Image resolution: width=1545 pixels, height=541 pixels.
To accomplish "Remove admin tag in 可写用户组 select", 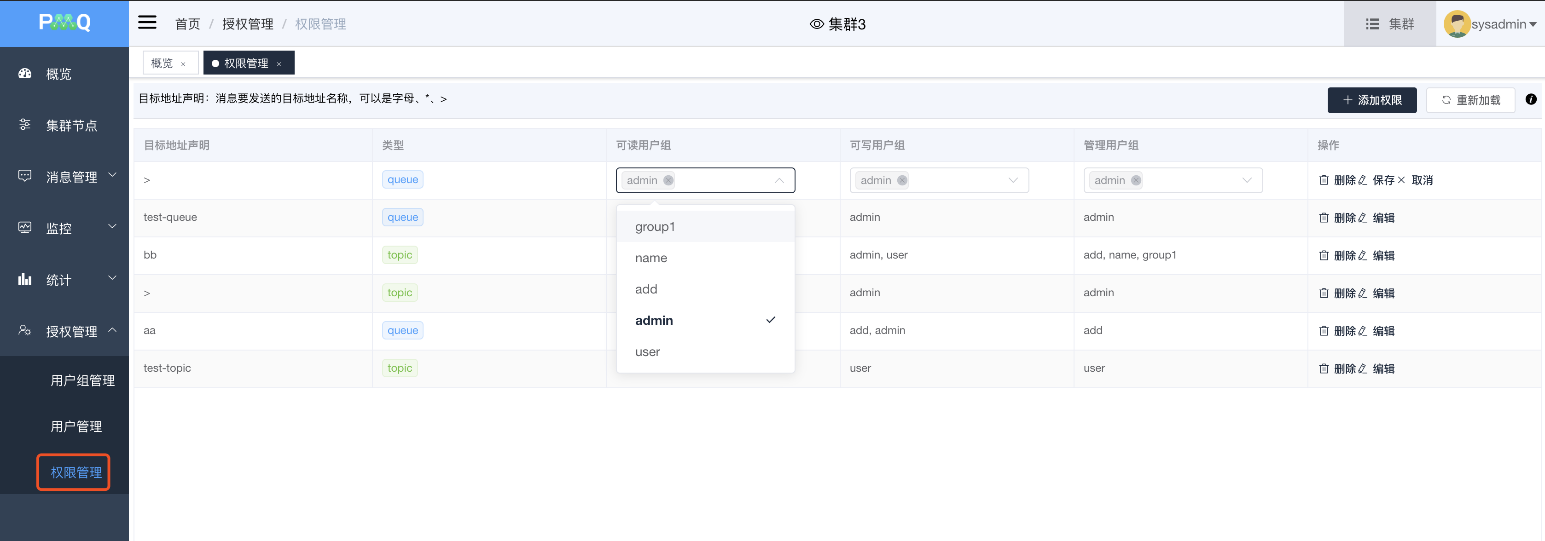I will pyautogui.click(x=901, y=180).
